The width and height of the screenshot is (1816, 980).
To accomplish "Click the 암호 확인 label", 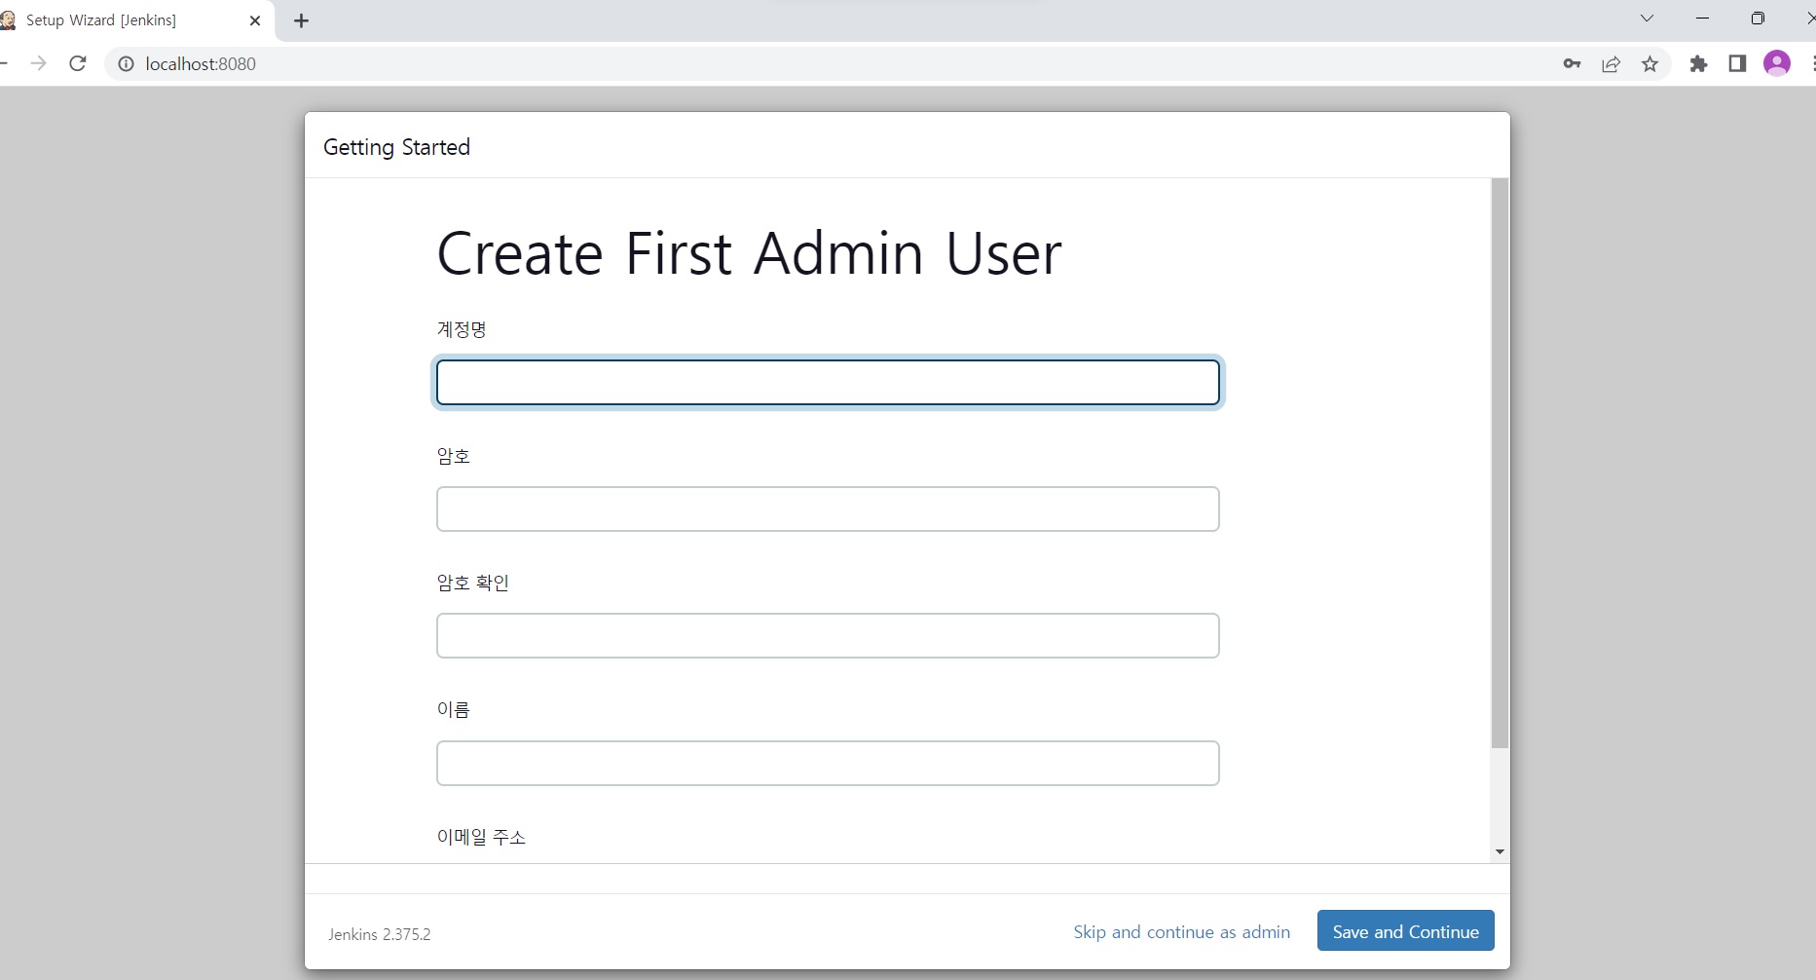I will [473, 583].
